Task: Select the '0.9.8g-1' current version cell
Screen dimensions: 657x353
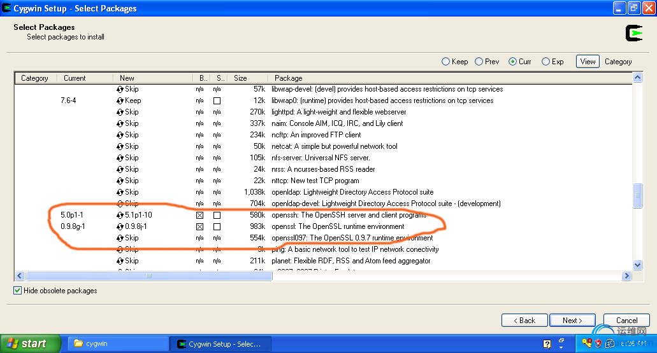Action: [x=73, y=226]
